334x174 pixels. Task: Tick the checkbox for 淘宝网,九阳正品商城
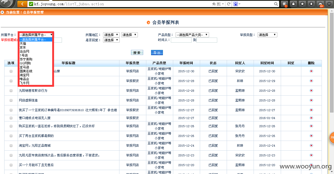point(11,146)
